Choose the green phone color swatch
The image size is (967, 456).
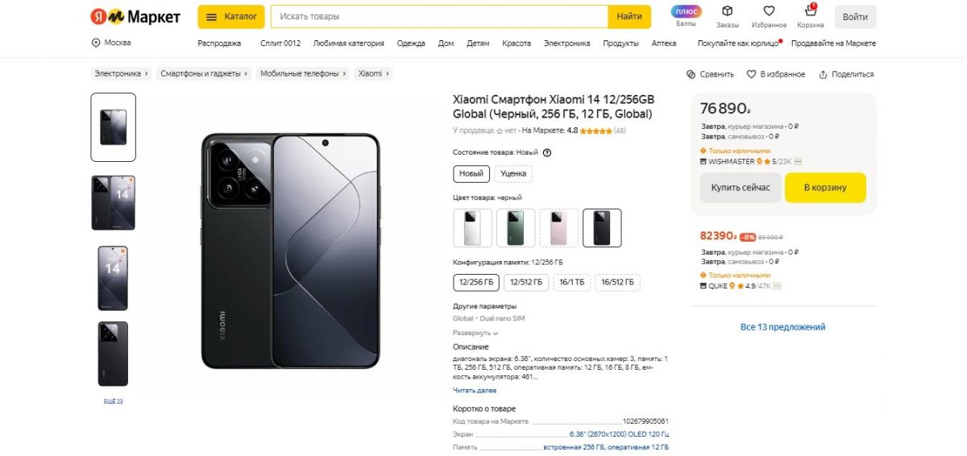point(516,228)
